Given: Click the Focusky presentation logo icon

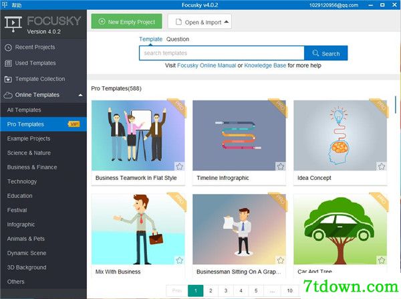Looking at the screenshot, I should click(13, 24).
